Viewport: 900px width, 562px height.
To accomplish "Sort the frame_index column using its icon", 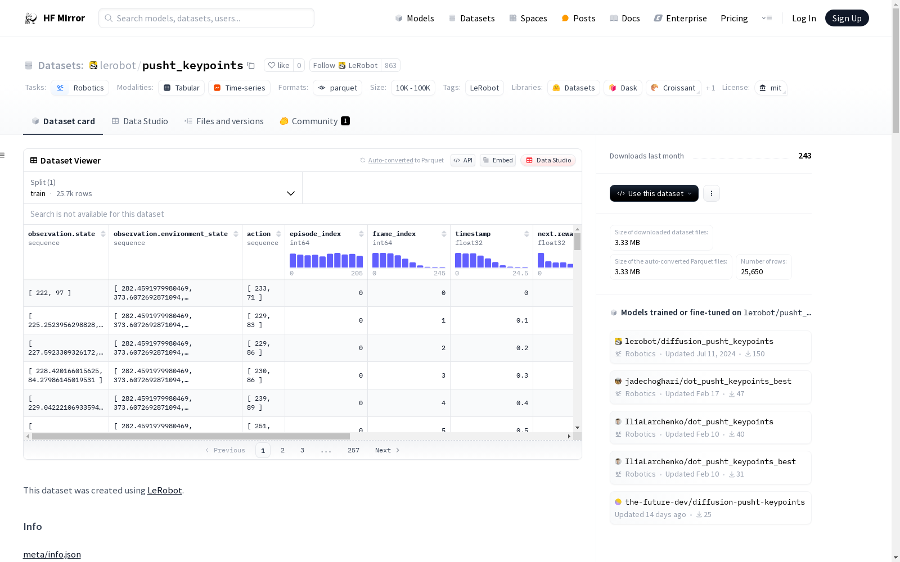I will (x=444, y=234).
